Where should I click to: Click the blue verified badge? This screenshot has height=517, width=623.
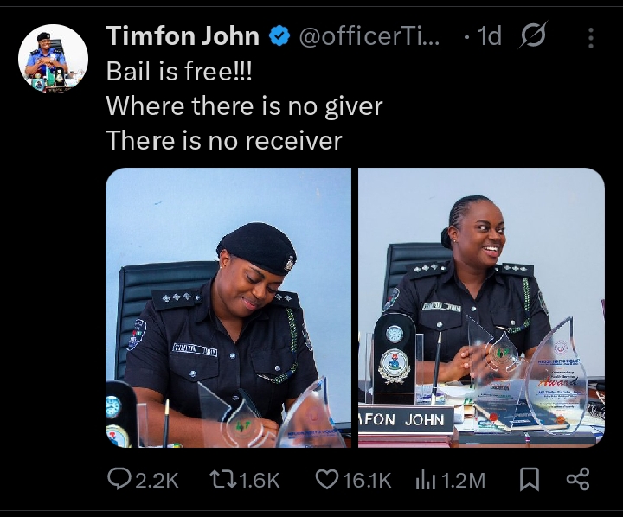(x=280, y=35)
